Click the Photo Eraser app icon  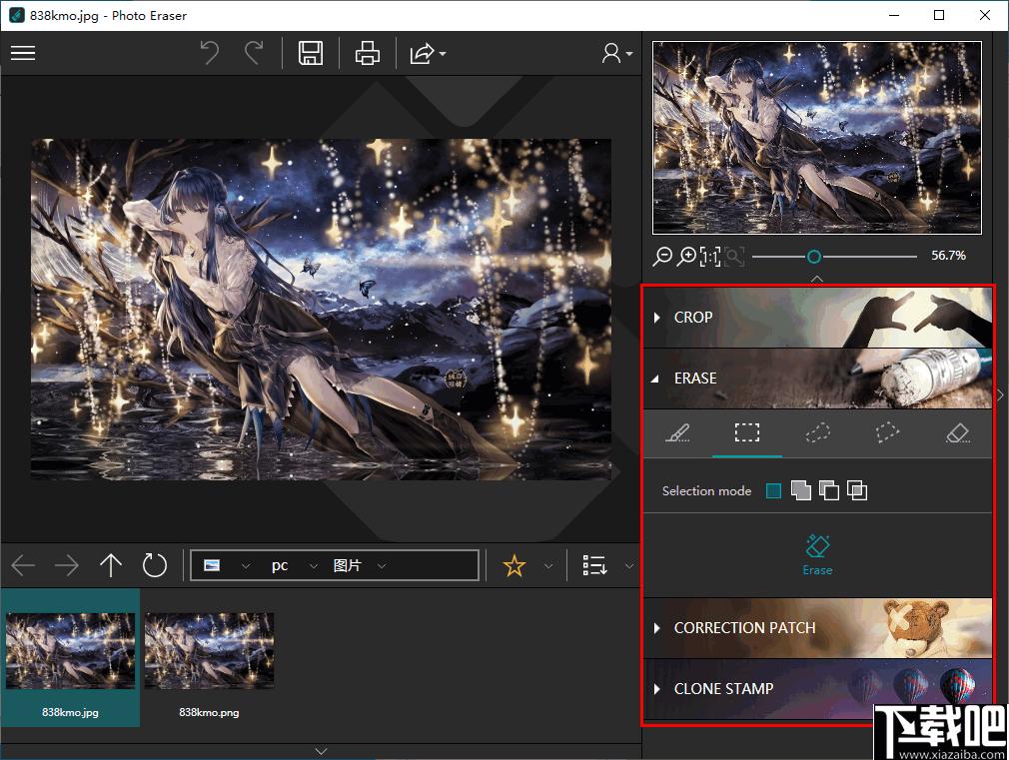[17, 15]
